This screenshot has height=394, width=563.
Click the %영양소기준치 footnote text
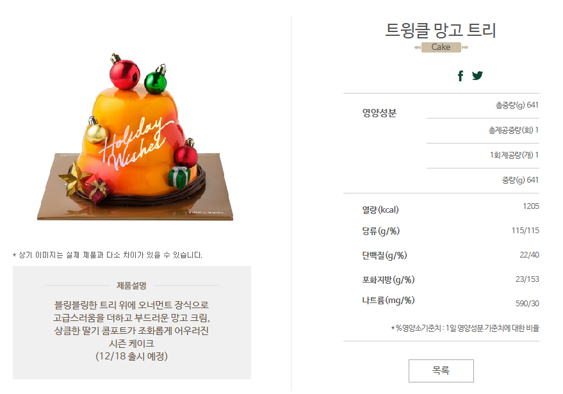point(465,328)
